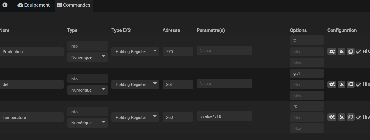Toggle the history checkbox for Température
The image size is (370, 140).
(x=359, y=117)
